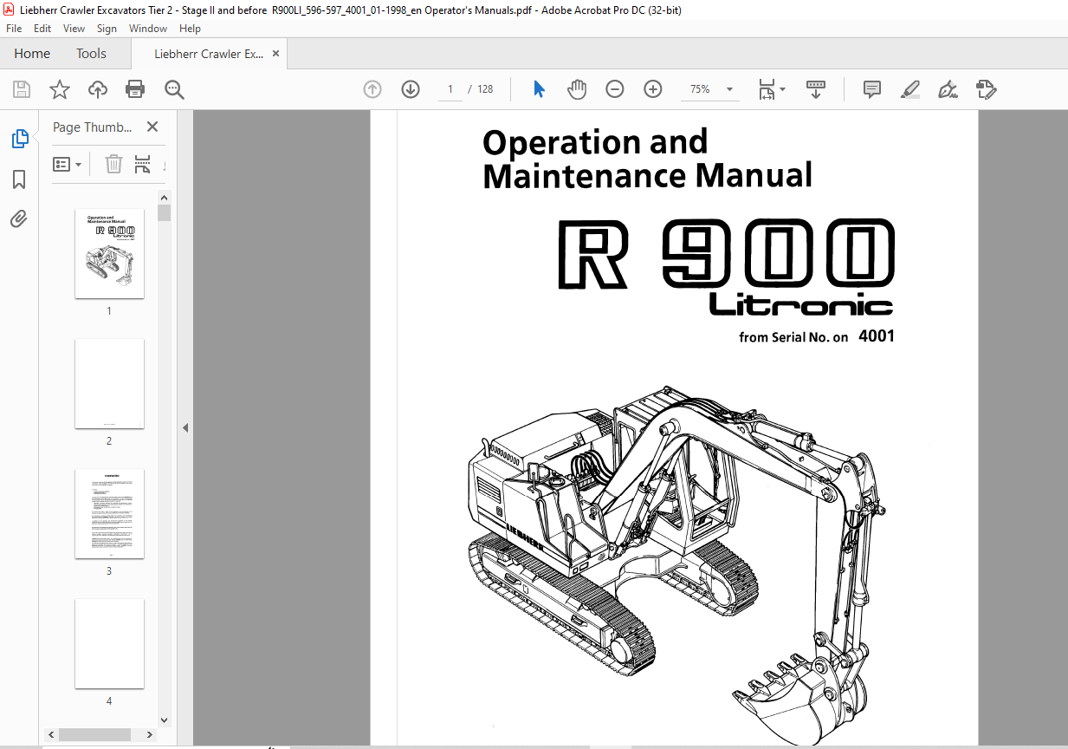Close the Page Thumbnails panel
This screenshot has width=1068, height=749.
(x=152, y=127)
